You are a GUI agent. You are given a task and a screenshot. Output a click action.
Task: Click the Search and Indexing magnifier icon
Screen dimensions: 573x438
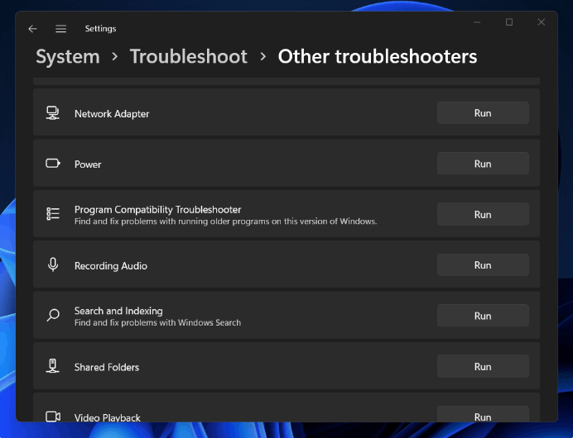click(x=53, y=316)
